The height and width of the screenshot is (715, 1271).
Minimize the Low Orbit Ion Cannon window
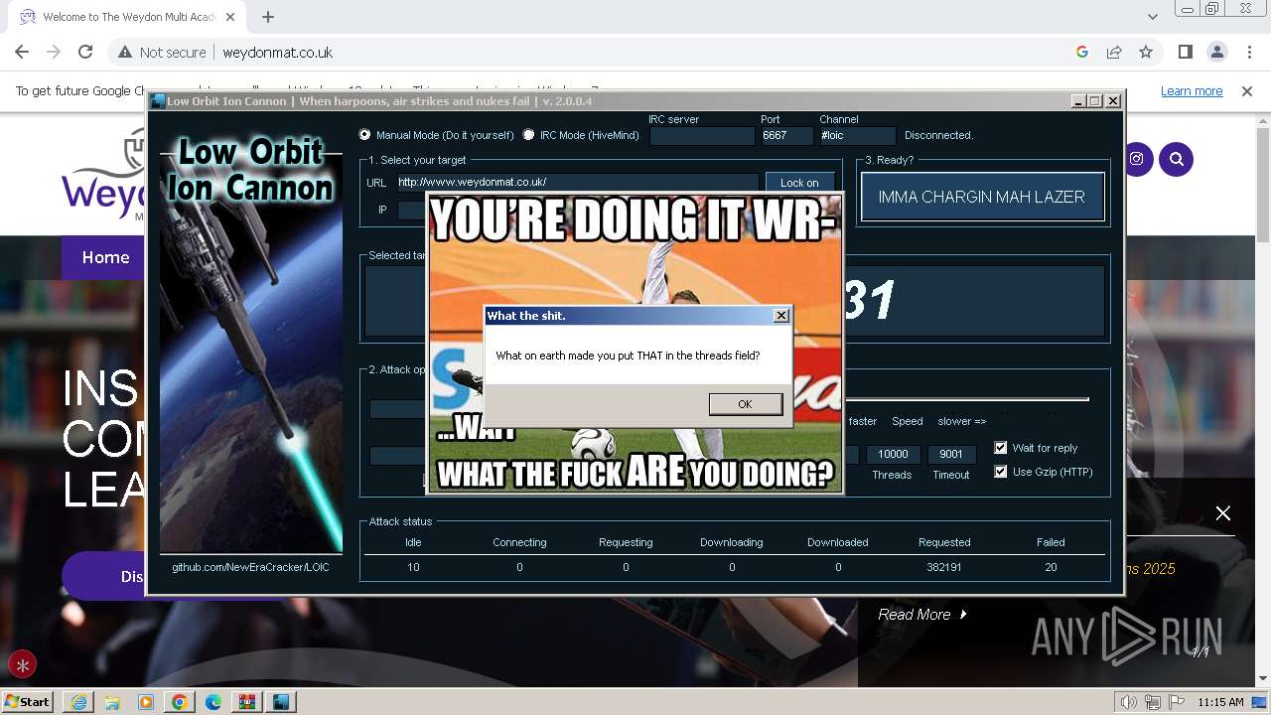coord(1078,101)
